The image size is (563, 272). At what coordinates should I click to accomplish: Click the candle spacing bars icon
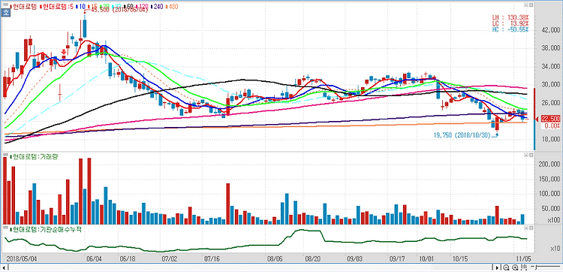pos(523,267)
